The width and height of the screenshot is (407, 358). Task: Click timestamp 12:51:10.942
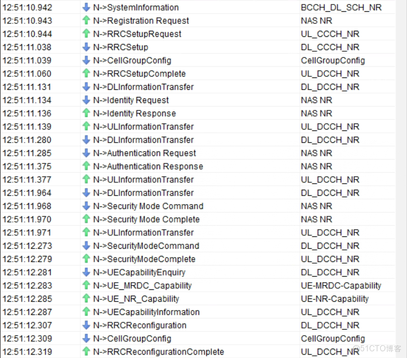(27, 8)
